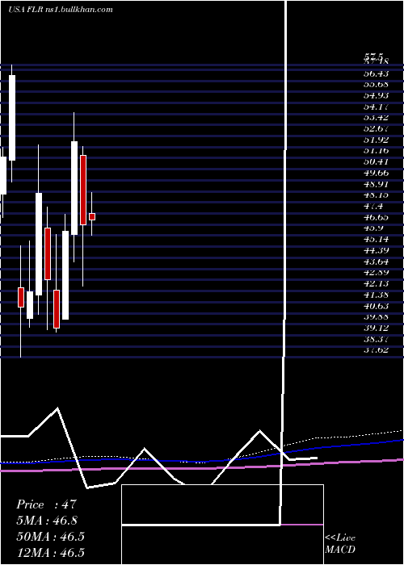Select the small red last candlestick
This screenshot has width=404, height=565.
pos(92,216)
